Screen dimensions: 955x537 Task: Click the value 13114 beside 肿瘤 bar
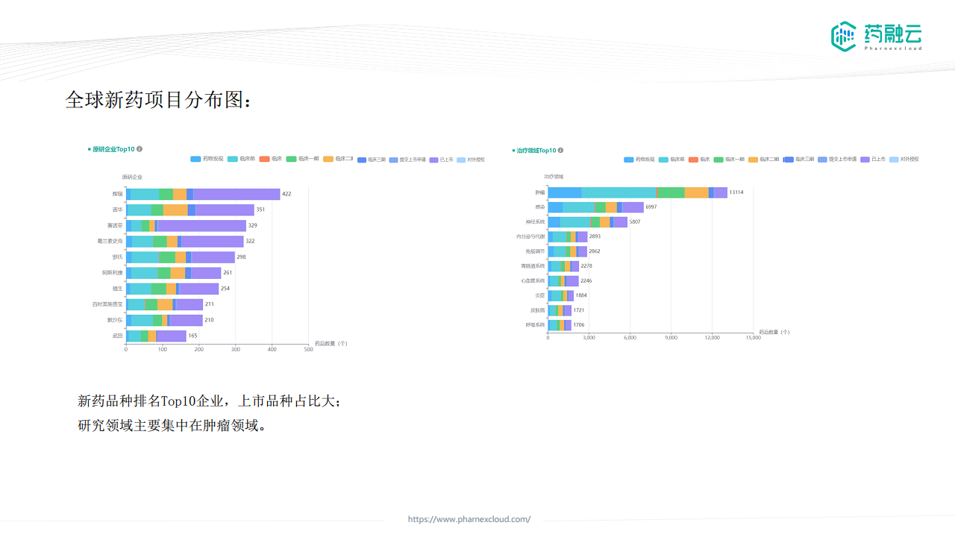[x=736, y=192]
